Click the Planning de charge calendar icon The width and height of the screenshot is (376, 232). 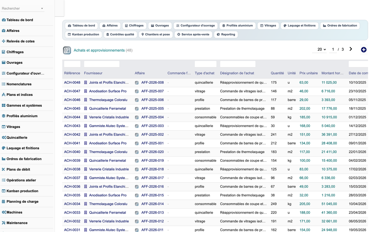(x=4, y=201)
